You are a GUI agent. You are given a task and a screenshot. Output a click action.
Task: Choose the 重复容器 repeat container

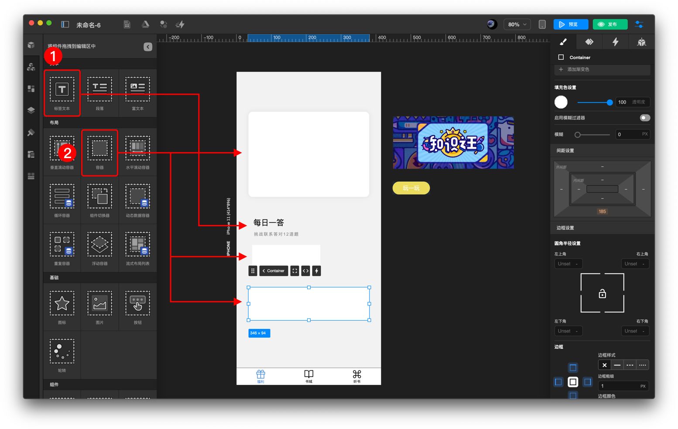(x=62, y=249)
